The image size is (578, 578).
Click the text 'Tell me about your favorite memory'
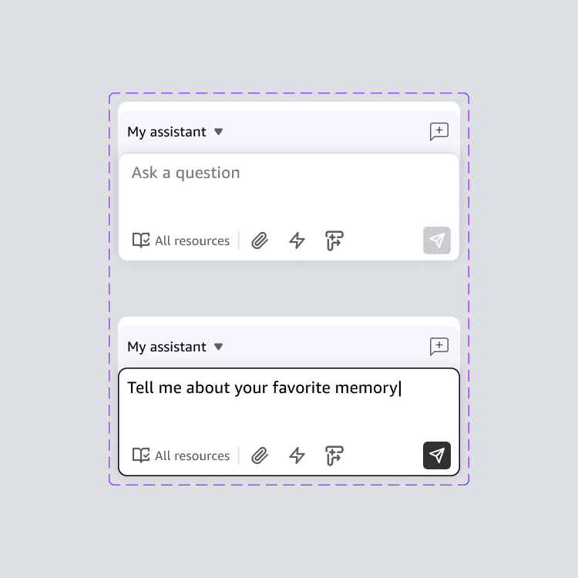[x=262, y=388]
